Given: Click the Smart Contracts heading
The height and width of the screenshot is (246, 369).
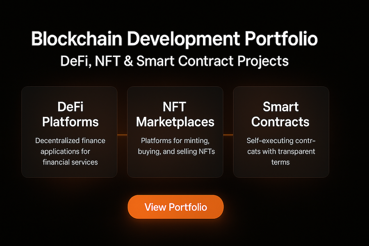Looking at the screenshot, I should tap(280, 114).
